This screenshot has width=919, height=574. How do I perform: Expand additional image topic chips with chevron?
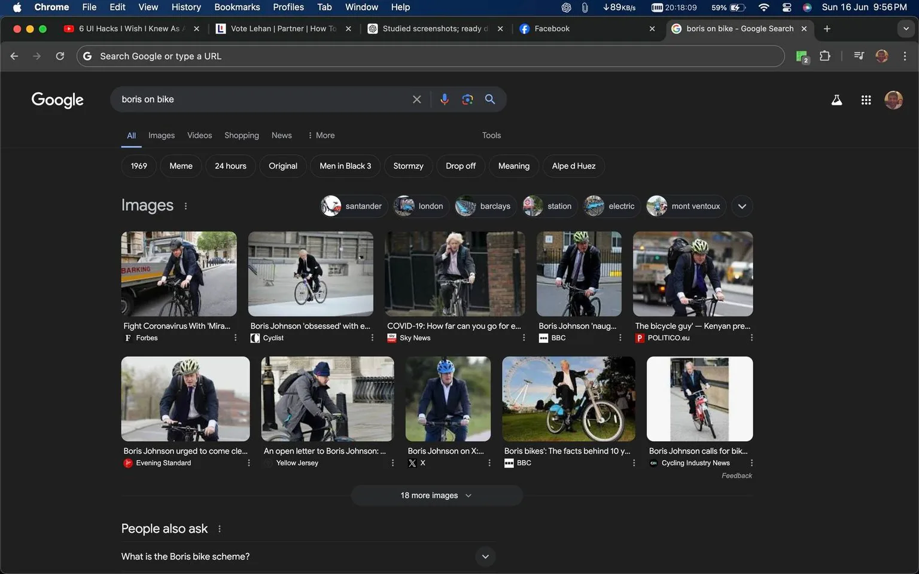(x=741, y=206)
